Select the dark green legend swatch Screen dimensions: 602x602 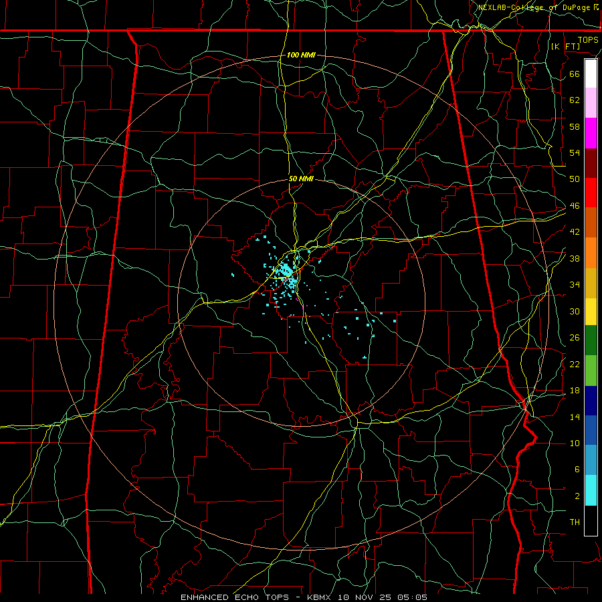tap(591, 340)
